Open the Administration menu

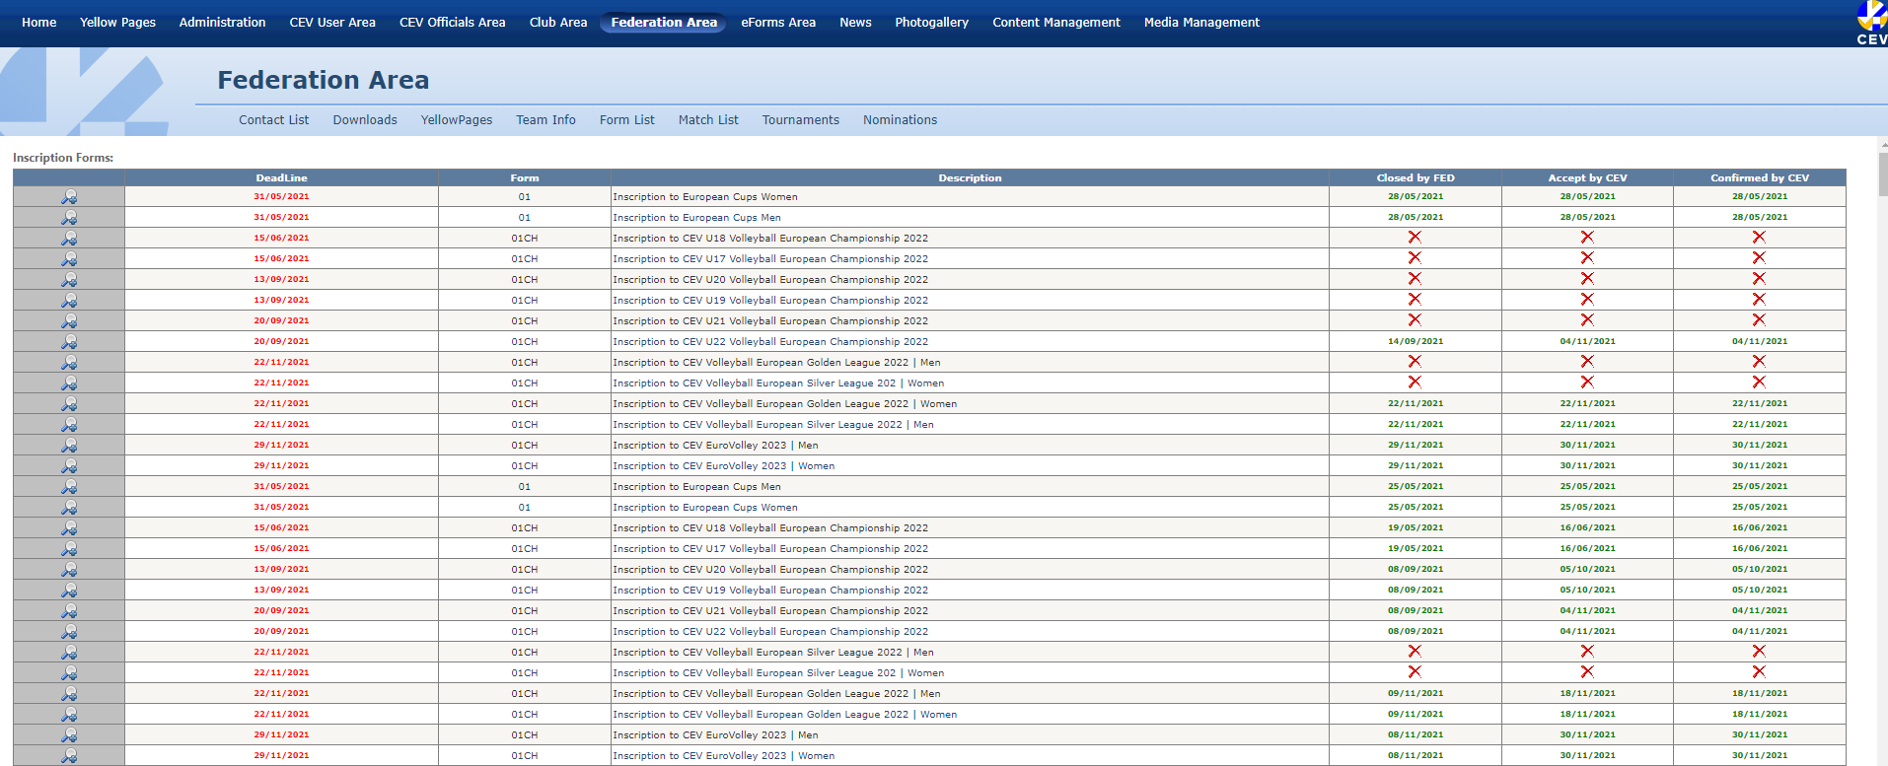click(x=222, y=22)
